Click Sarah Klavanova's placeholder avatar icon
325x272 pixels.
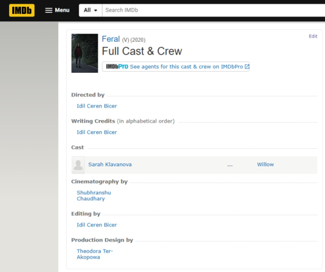78,165
